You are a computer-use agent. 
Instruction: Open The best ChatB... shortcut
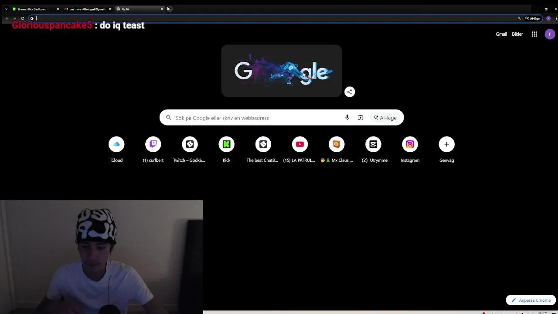263,144
